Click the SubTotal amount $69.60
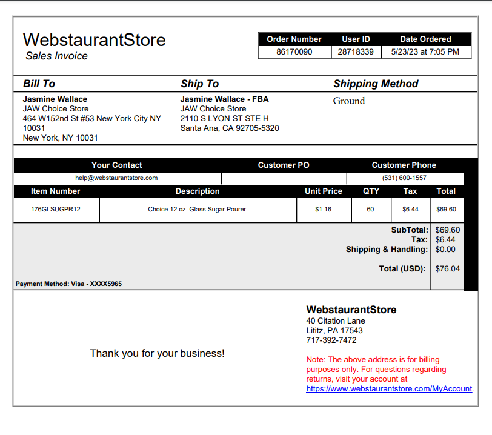 447,230
